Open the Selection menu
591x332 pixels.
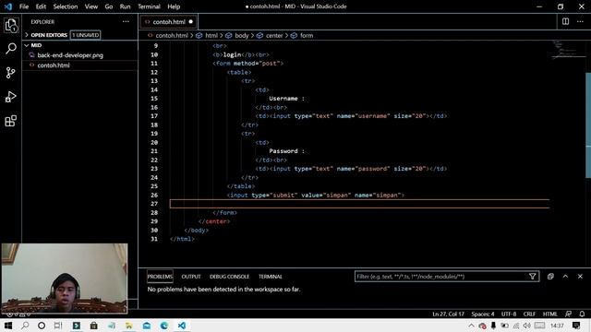tap(66, 6)
